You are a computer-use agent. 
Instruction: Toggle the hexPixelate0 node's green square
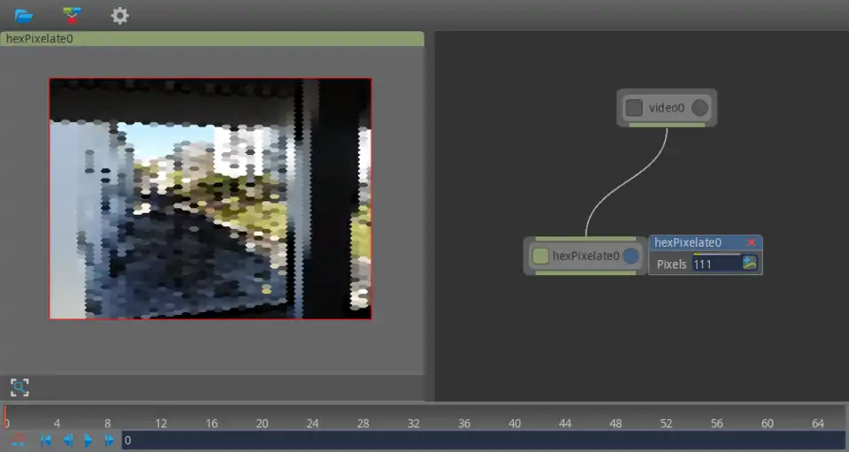click(x=540, y=256)
